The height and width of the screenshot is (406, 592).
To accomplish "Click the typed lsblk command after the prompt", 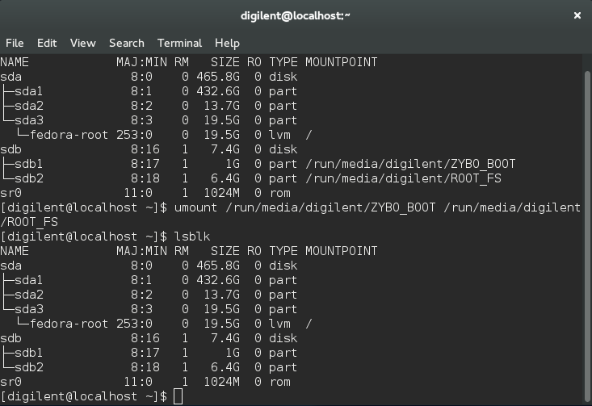I will (x=191, y=236).
